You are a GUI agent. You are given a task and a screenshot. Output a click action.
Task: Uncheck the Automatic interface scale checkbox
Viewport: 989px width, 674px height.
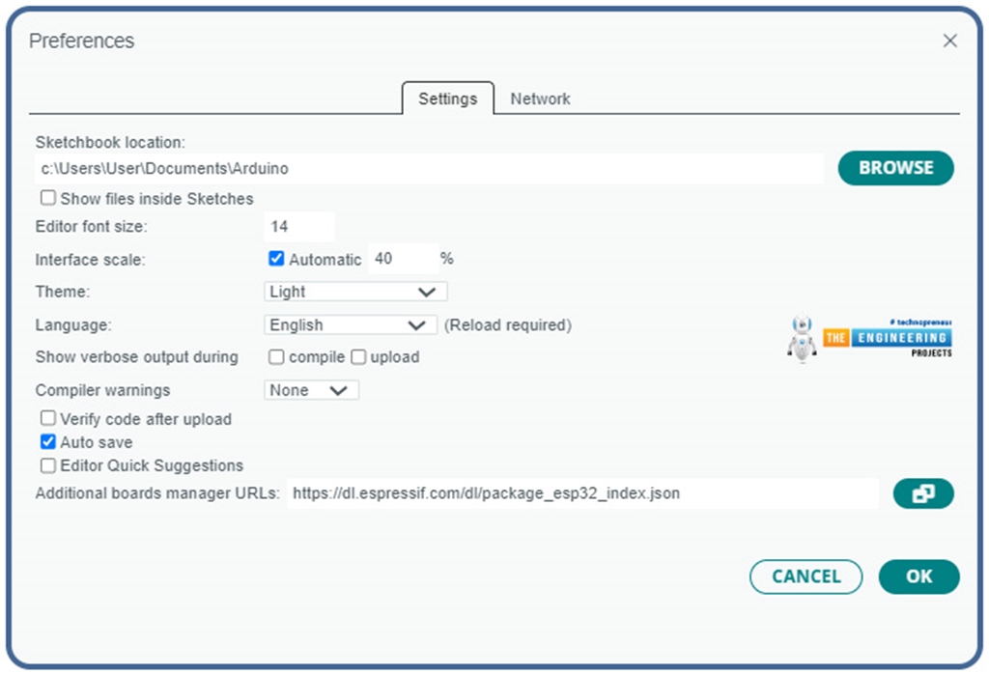click(276, 259)
